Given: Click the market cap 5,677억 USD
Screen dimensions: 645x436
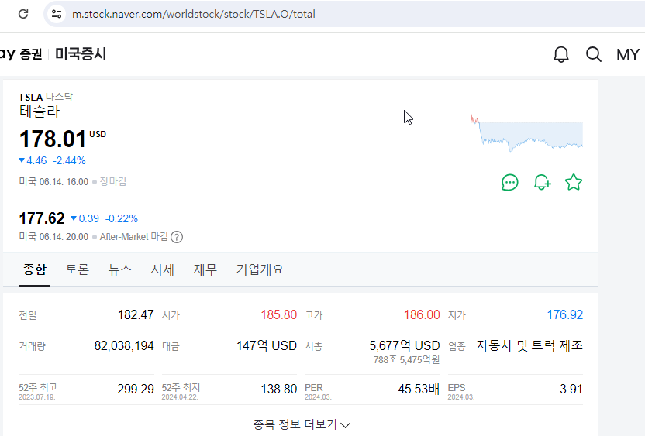Looking at the screenshot, I should coord(405,345).
